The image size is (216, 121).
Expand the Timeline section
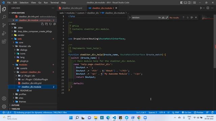pos(33,109)
